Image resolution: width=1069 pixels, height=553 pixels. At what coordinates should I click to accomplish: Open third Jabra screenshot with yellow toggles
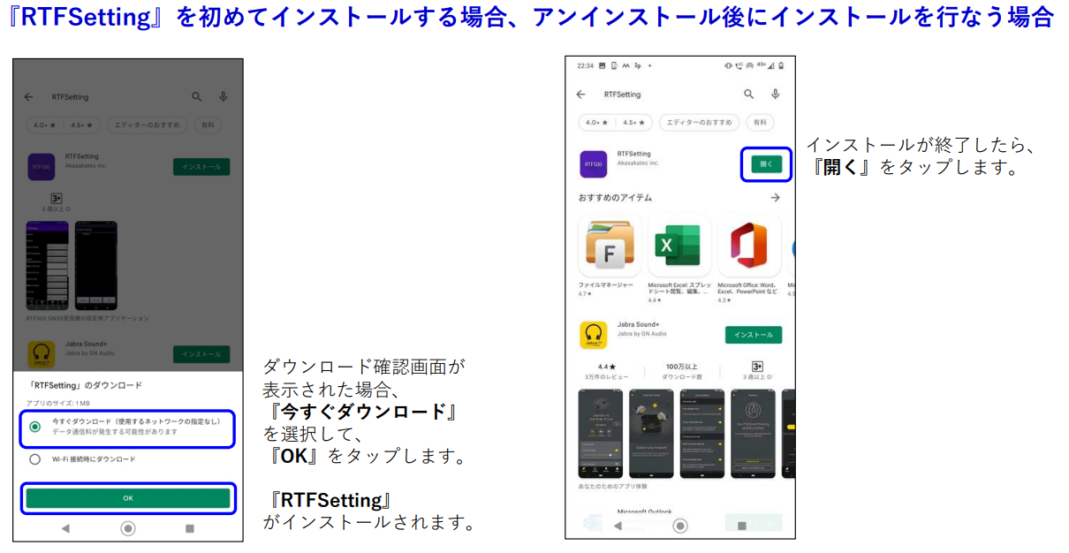[x=701, y=434]
